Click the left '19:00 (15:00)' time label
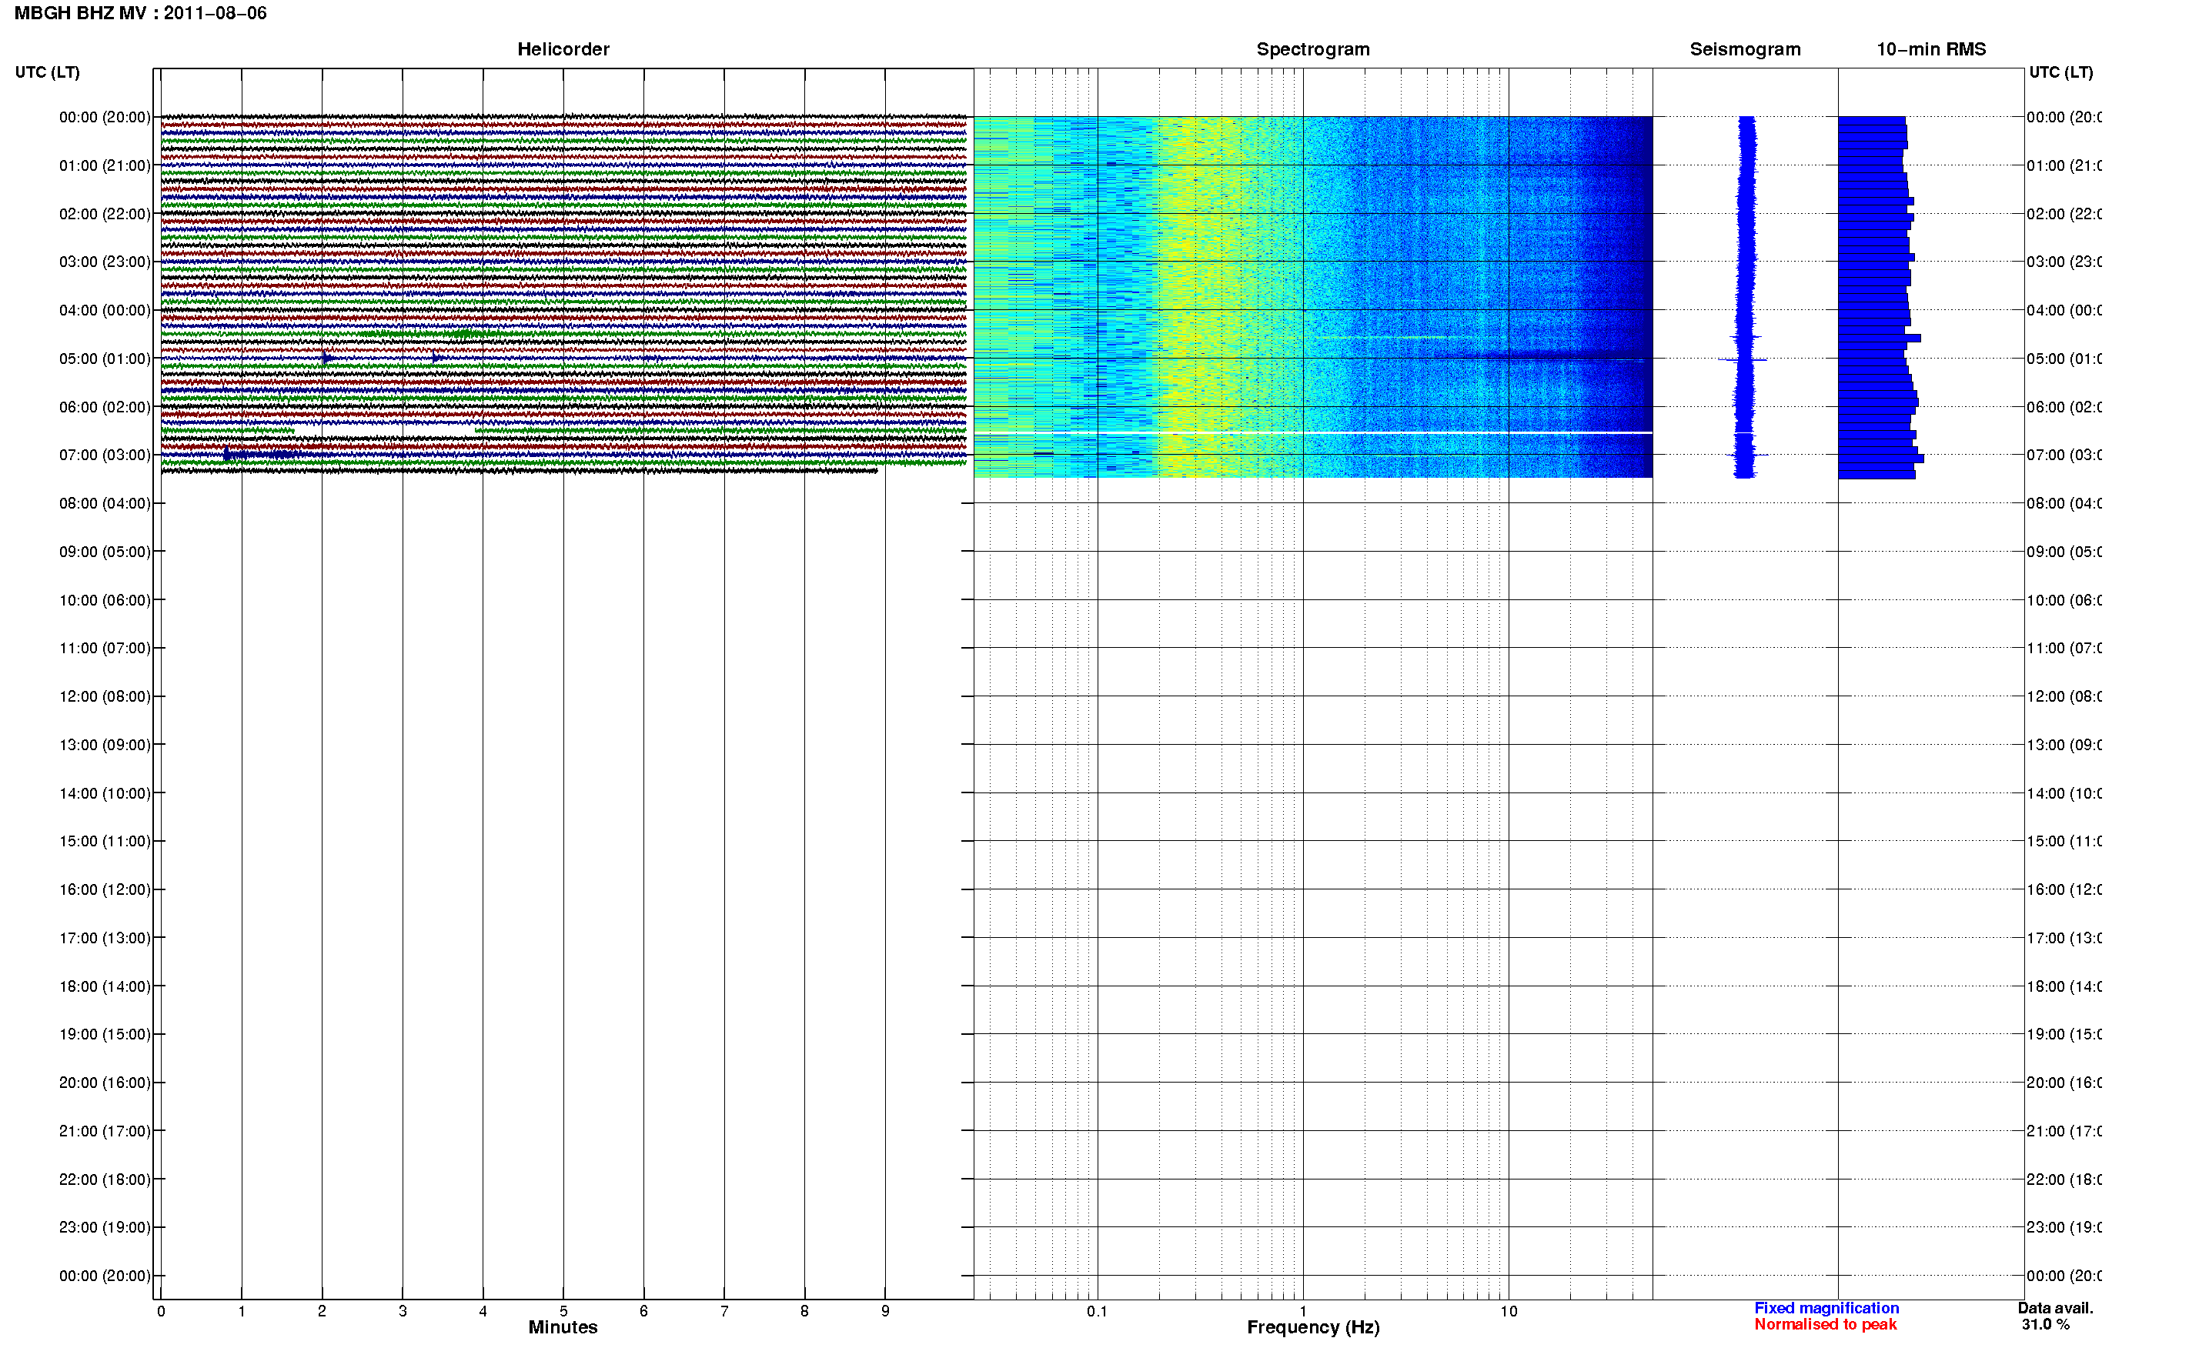2189x1368 pixels. tap(105, 1034)
